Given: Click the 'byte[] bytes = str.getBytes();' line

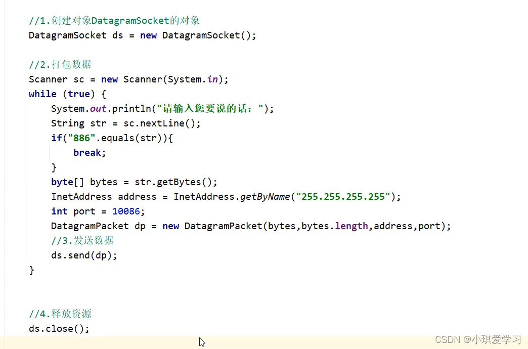Looking at the screenshot, I should tap(135, 182).
